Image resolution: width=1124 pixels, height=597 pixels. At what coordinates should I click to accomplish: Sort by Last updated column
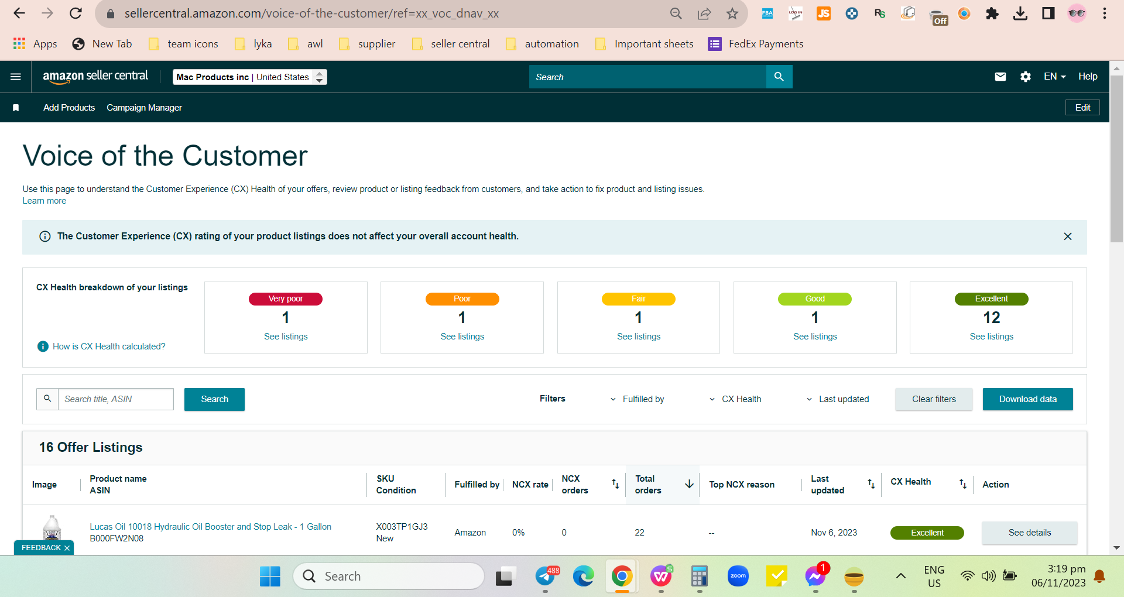click(871, 484)
